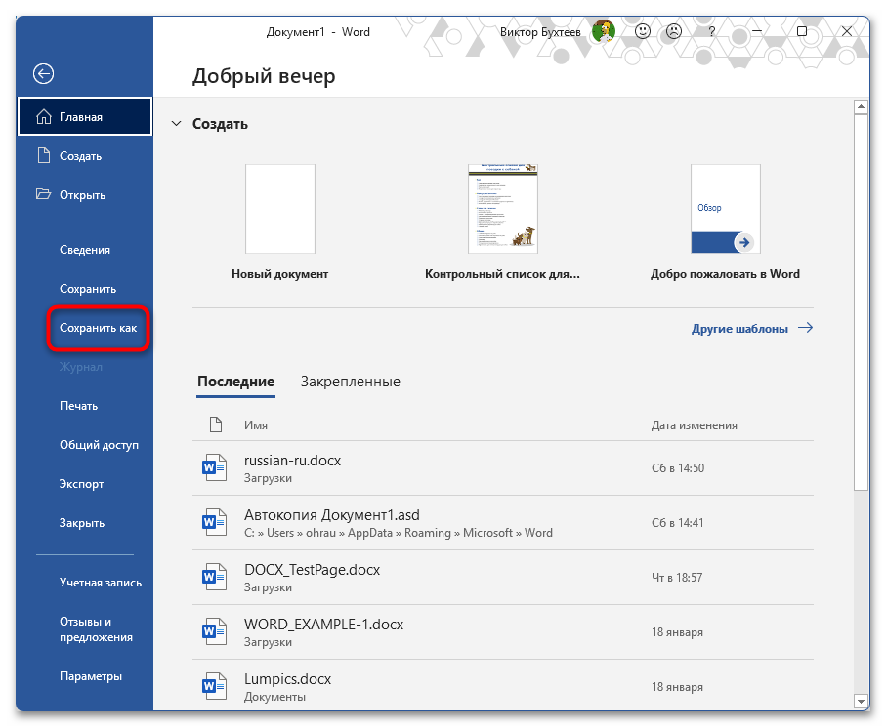Click the smiley face feedback icon
Viewport: 886px width, 727px height.
tap(643, 31)
